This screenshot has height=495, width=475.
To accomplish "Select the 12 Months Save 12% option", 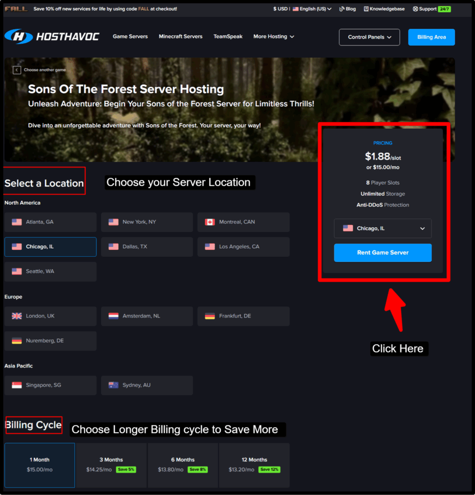I will (x=254, y=465).
